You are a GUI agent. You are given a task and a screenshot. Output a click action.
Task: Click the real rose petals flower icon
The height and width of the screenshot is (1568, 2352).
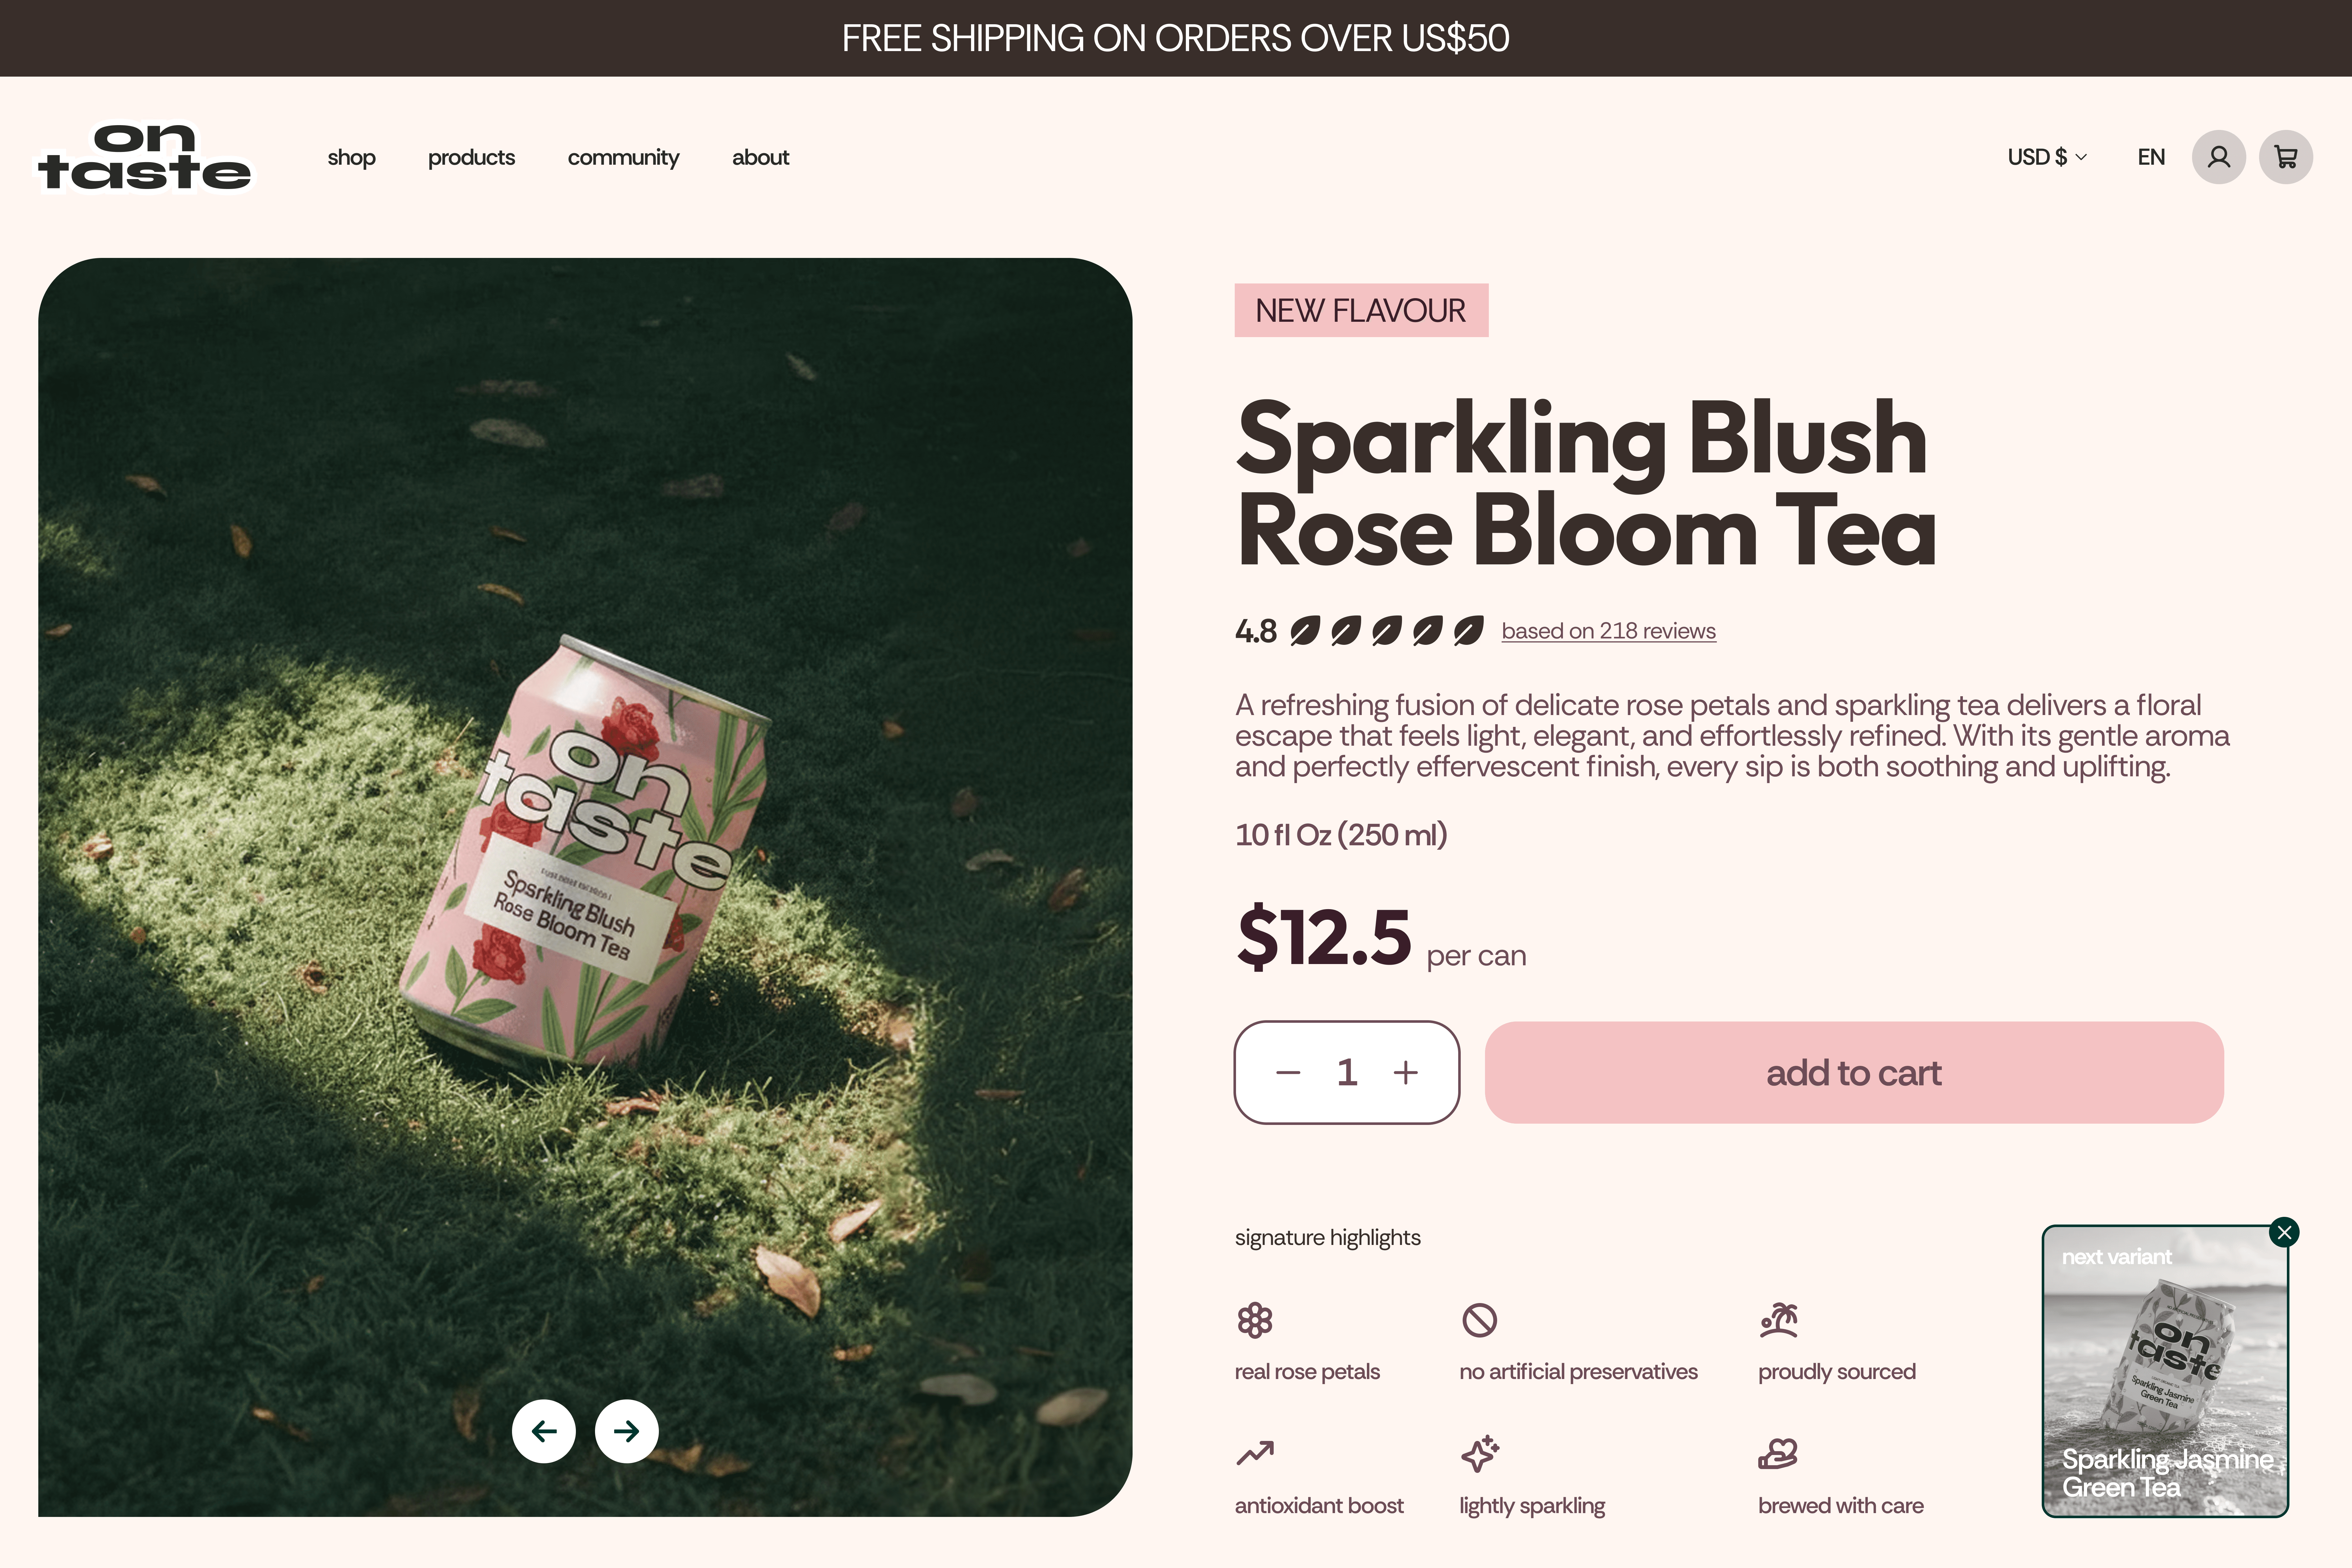pyautogui.click(x=1255, y=1320)
